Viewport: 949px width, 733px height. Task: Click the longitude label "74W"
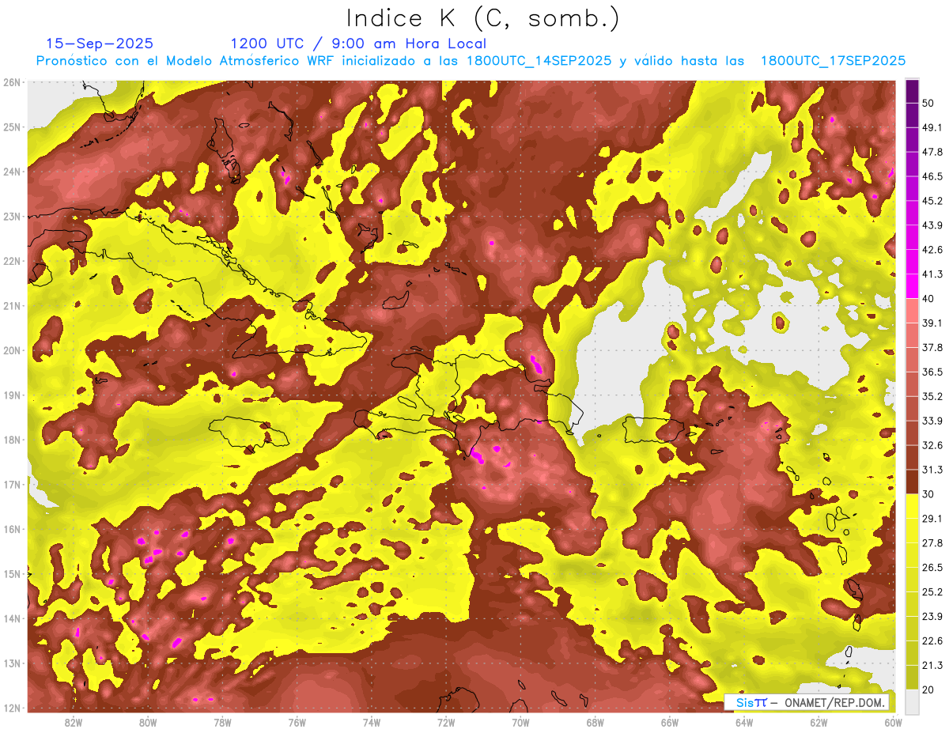click(x=372, y=722)
